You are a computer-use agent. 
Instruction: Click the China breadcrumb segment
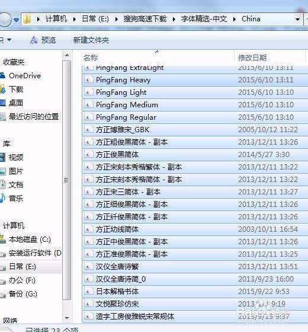click(x=251, y=19)
